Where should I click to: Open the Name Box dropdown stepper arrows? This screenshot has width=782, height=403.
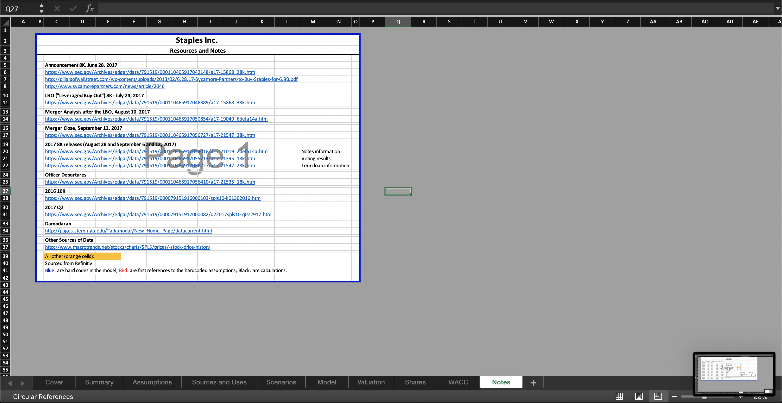point(42,8)
